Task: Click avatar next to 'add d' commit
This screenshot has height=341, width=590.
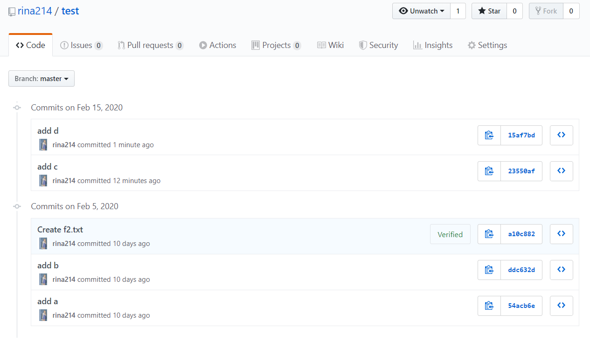Action: click(43, 145)
